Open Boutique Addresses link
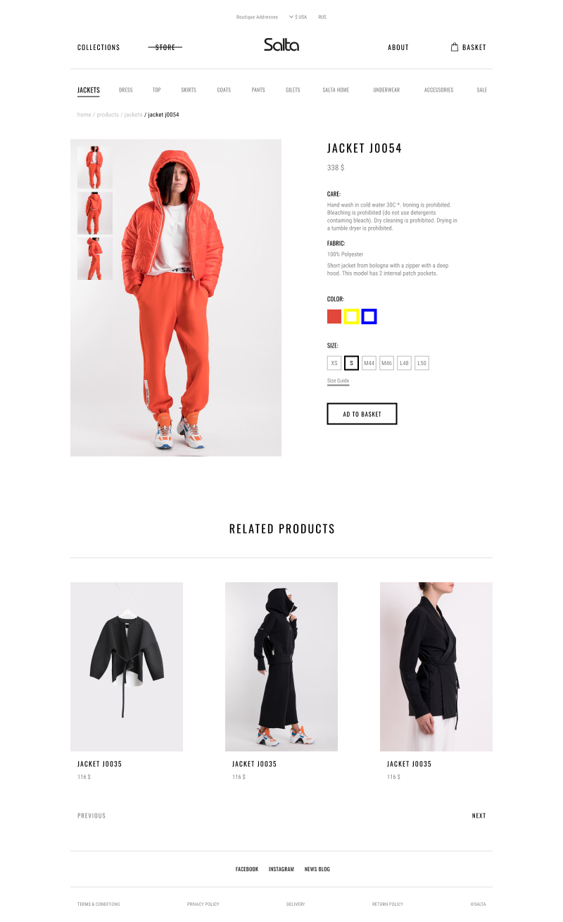The image size is (563, 922). pos(257,17)
